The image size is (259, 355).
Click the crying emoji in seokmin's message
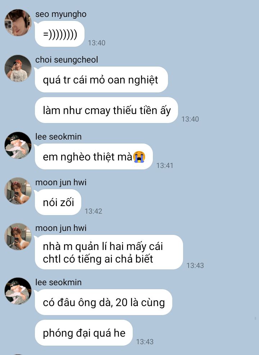[x=139, y=157]
